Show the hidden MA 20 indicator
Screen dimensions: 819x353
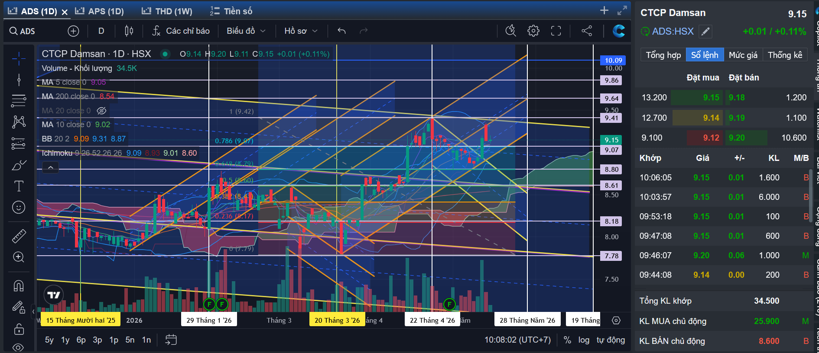tap(101, 111)
